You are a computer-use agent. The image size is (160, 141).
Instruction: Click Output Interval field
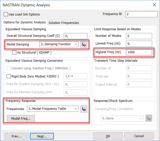[x=139, y=84]
